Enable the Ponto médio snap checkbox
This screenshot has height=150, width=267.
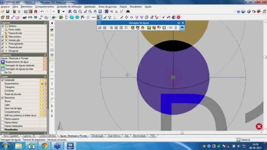(x=3, y=30)
